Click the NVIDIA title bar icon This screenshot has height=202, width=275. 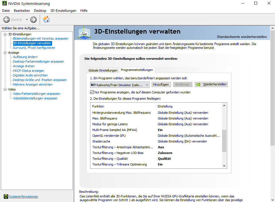point(4,3)
